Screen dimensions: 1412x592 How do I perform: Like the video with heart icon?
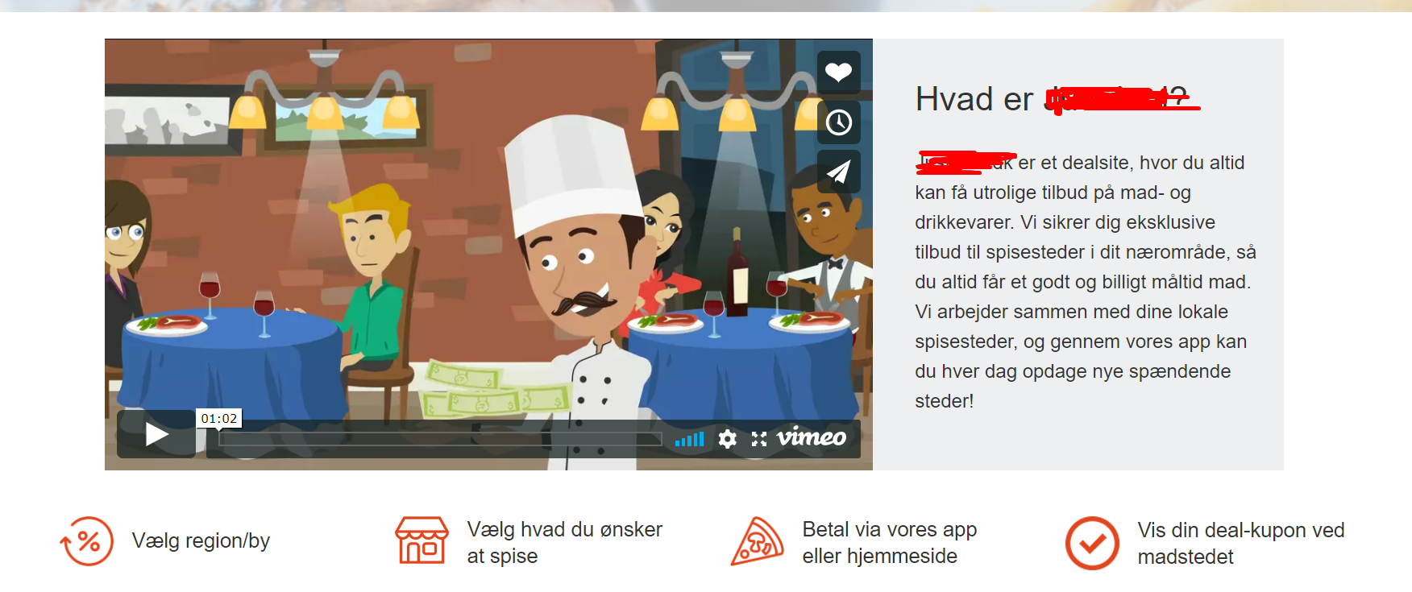pos(839,72)
